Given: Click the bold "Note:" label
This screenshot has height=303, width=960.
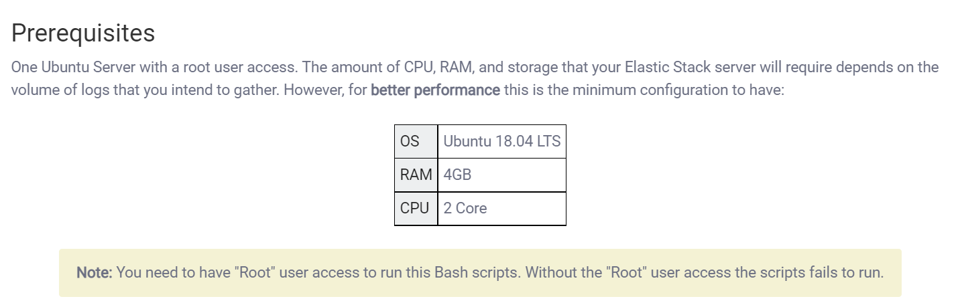Looking at the screenshot, I should tap(95, 273).
